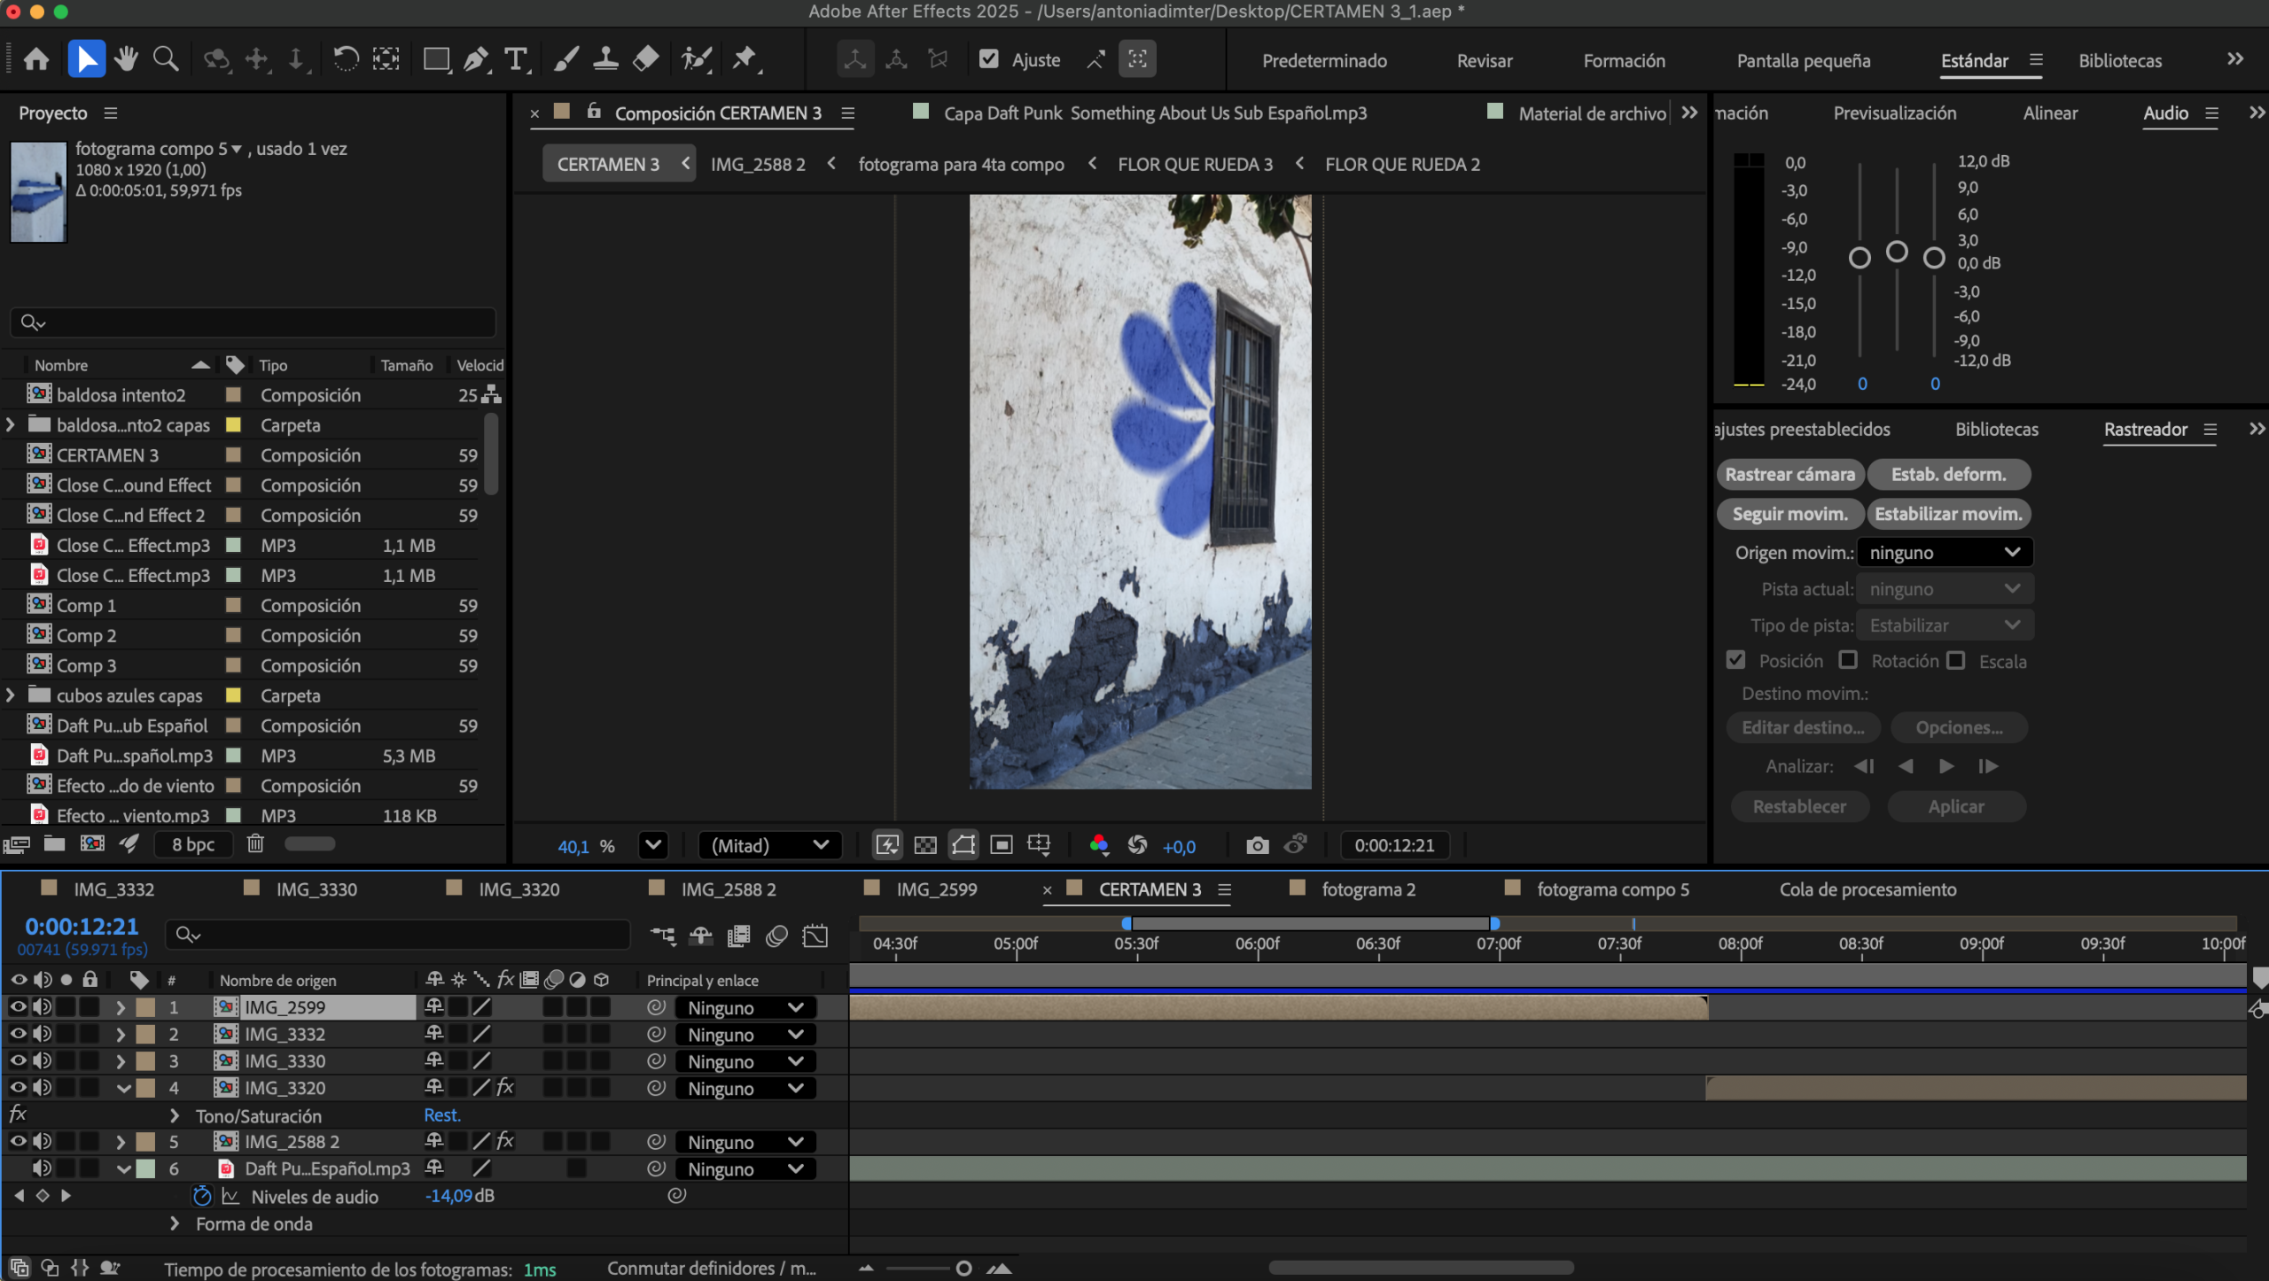Select the Pen tool in toolbar
The image size is (2269, 1281).
click(476, 59)
